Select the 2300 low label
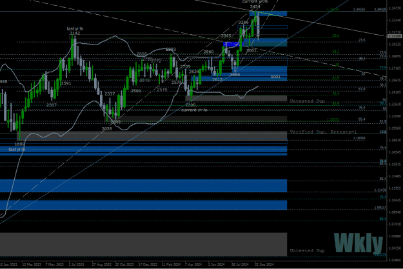 tap(191, 105)
